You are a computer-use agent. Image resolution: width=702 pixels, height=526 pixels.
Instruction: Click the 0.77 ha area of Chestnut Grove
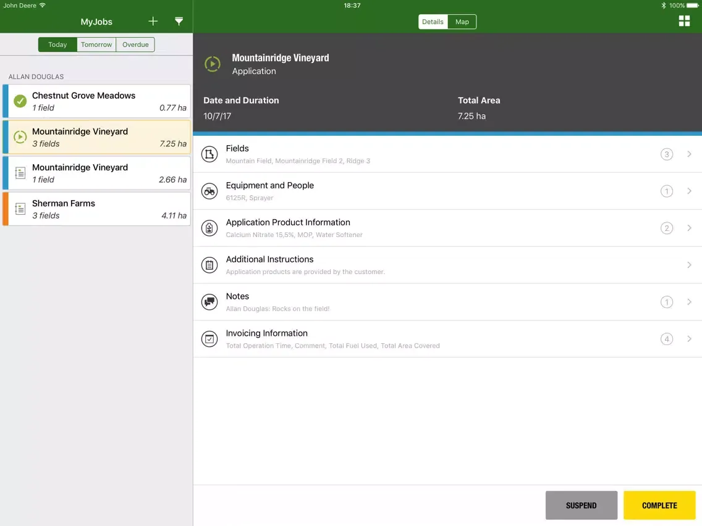(x=173, y=108)
